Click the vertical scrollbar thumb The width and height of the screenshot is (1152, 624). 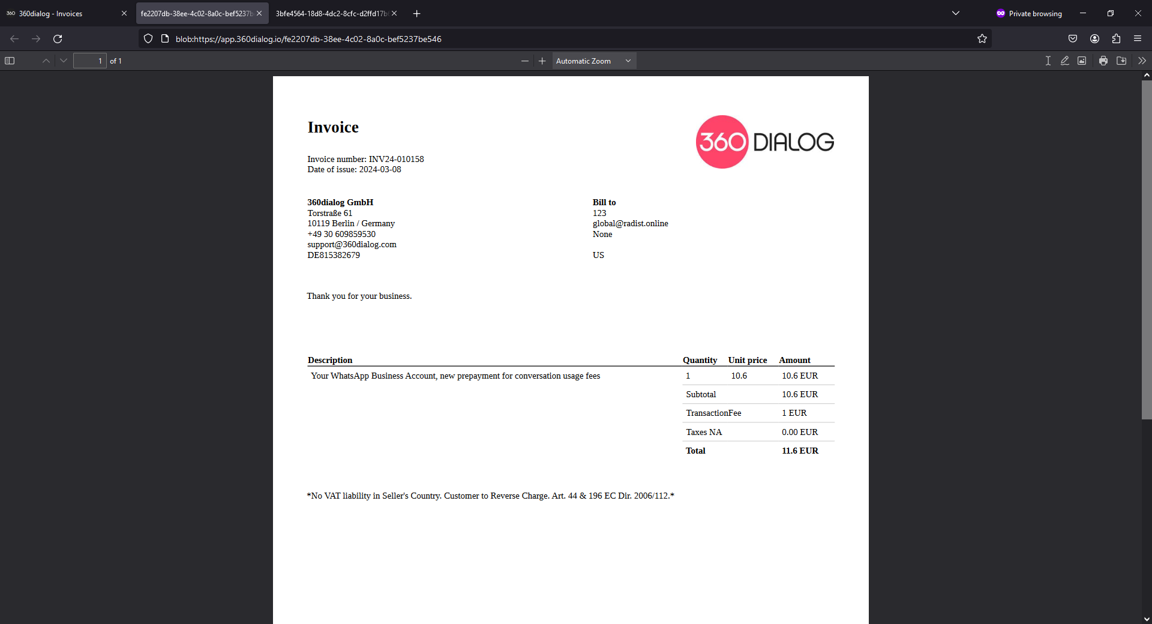click(1147, 250)
